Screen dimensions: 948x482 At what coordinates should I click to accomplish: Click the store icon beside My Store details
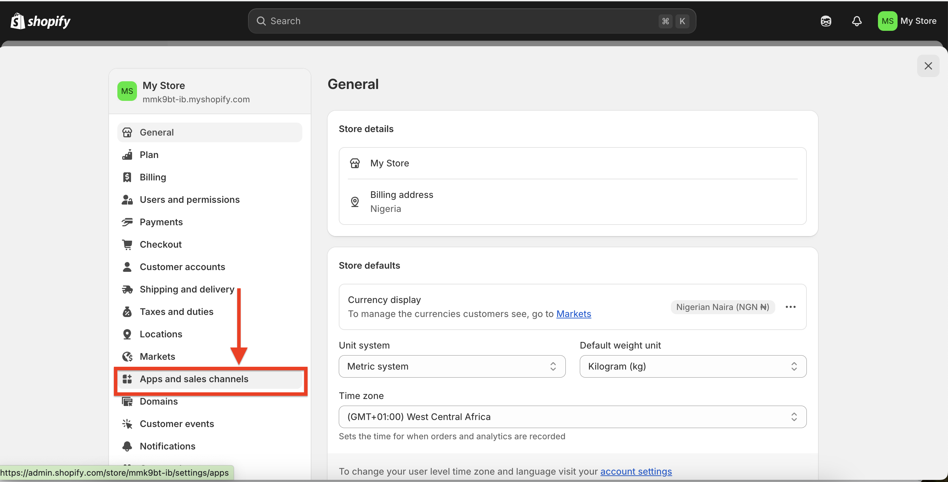pos(355,163)
